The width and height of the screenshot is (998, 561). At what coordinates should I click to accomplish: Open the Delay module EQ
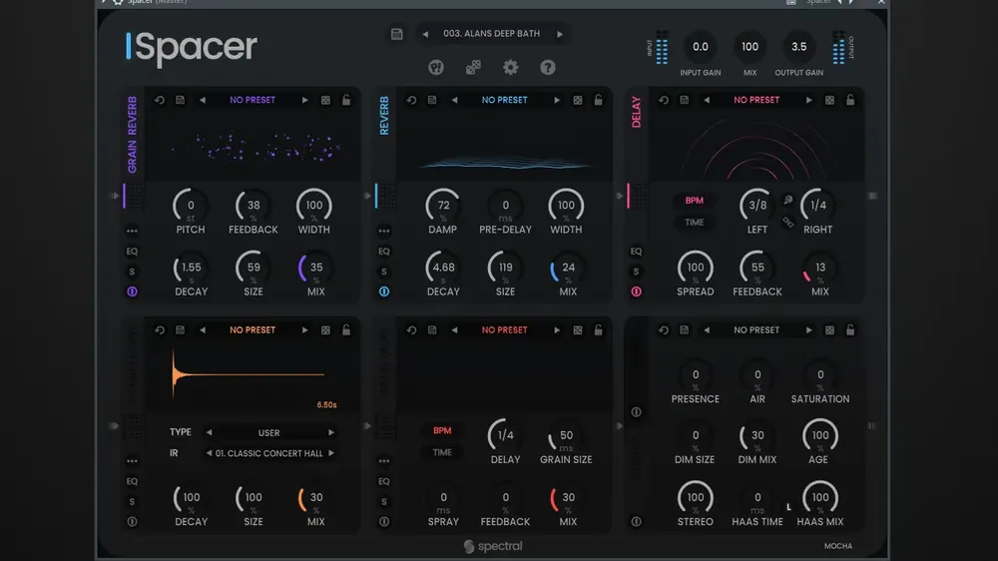(636, 251)
